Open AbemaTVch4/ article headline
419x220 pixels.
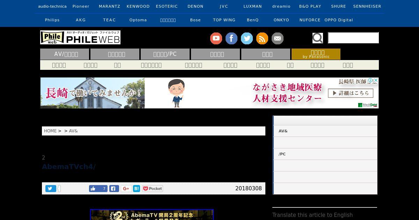69,167
